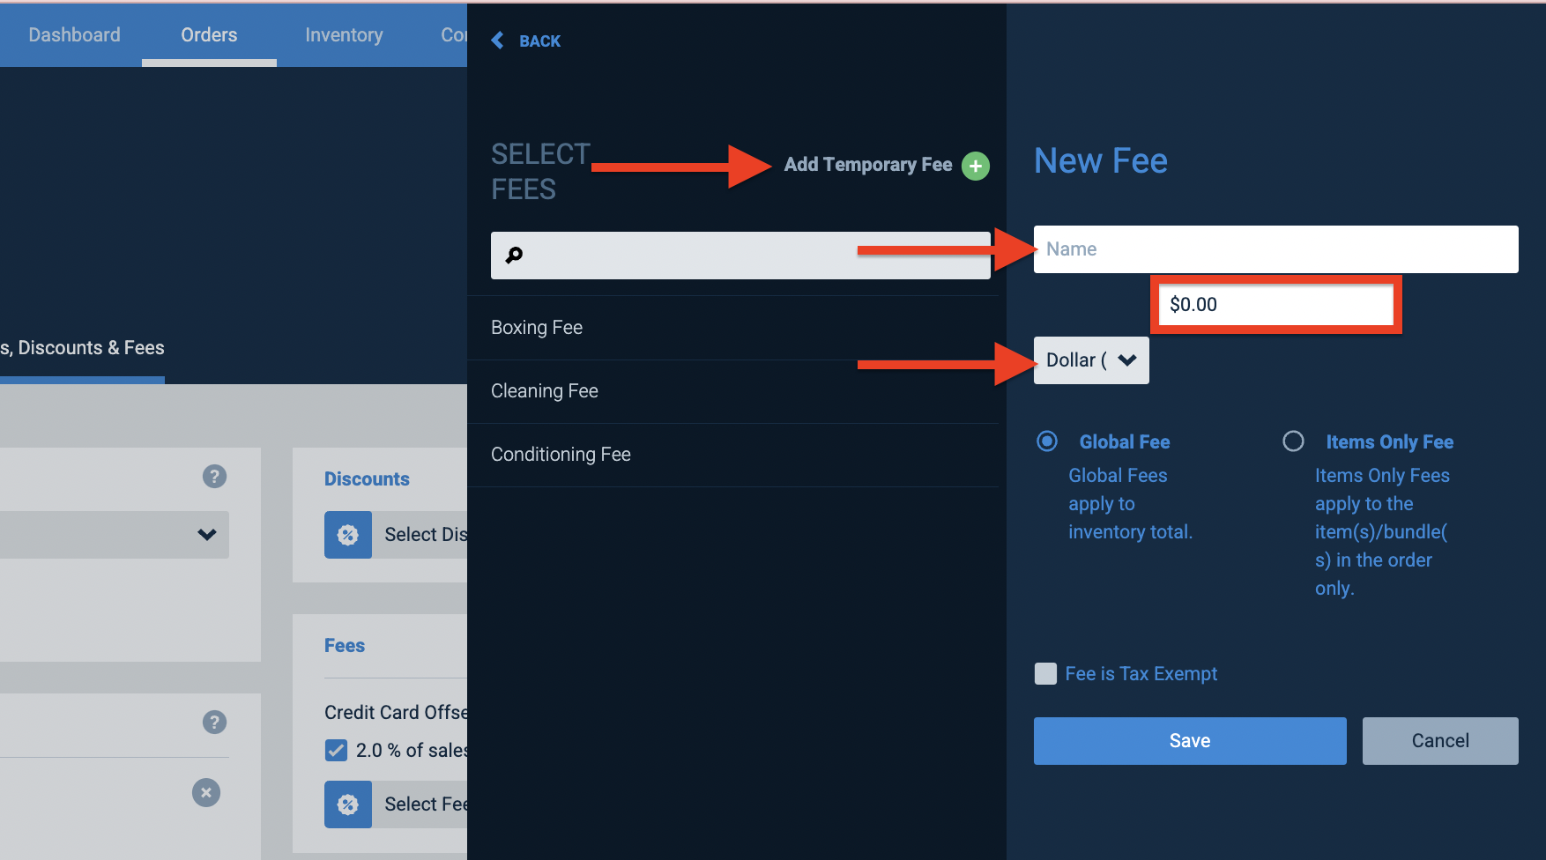Image resolution: width=1546 pixels, height=860 pixels.
Task: Click the Cancel button
Action: [x=1440, y=741]
